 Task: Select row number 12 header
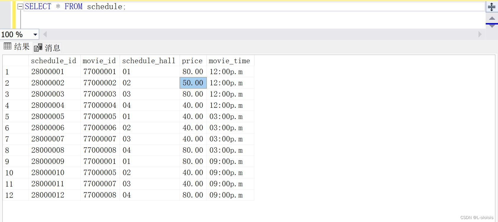[x=16, y=195]
